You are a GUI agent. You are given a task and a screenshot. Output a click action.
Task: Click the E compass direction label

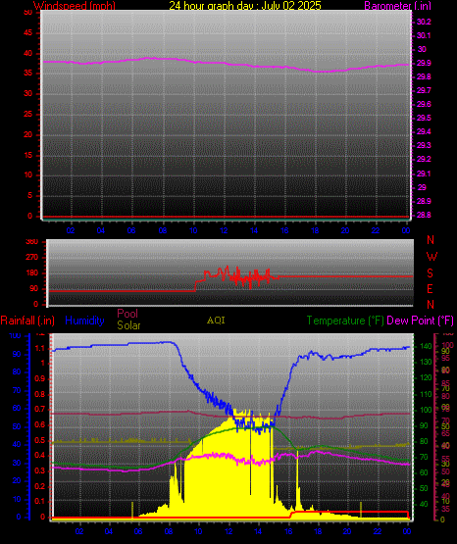pos(430,288)
